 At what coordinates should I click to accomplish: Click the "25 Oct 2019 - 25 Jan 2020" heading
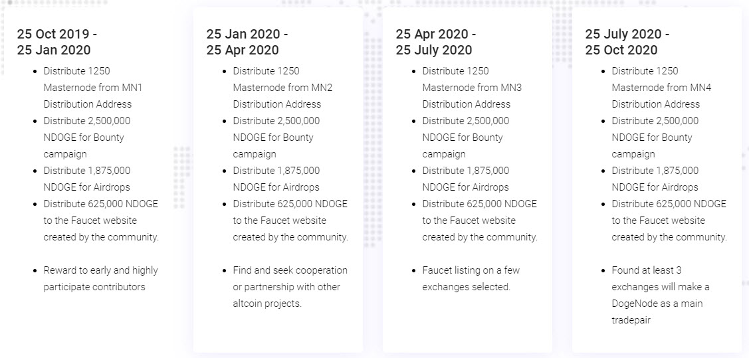(x=57, y=42)
